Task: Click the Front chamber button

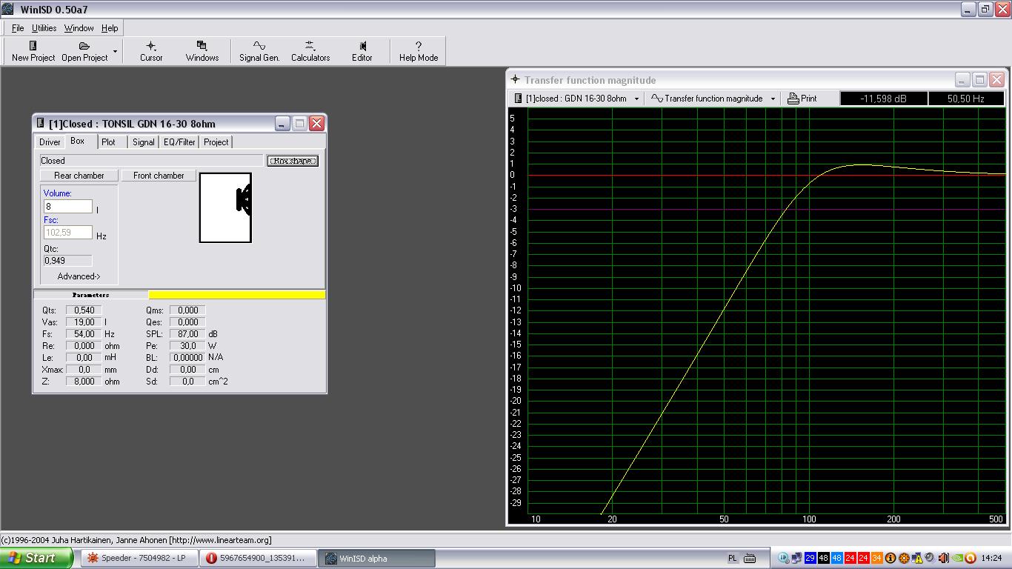Action: [159, 176]
